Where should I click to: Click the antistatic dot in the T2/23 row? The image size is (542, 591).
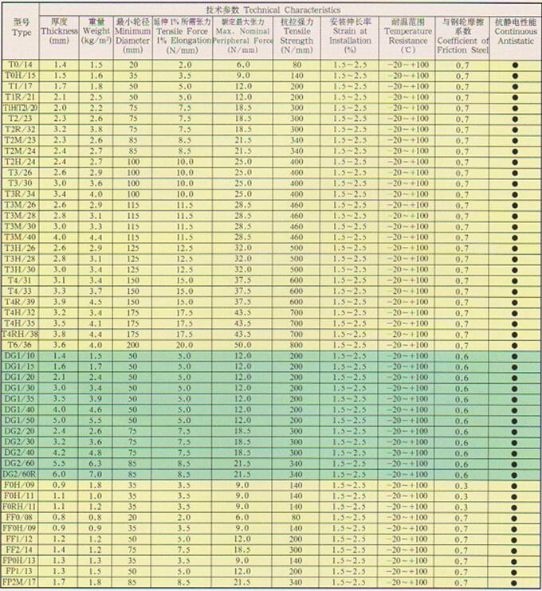[x=514, y=118]
